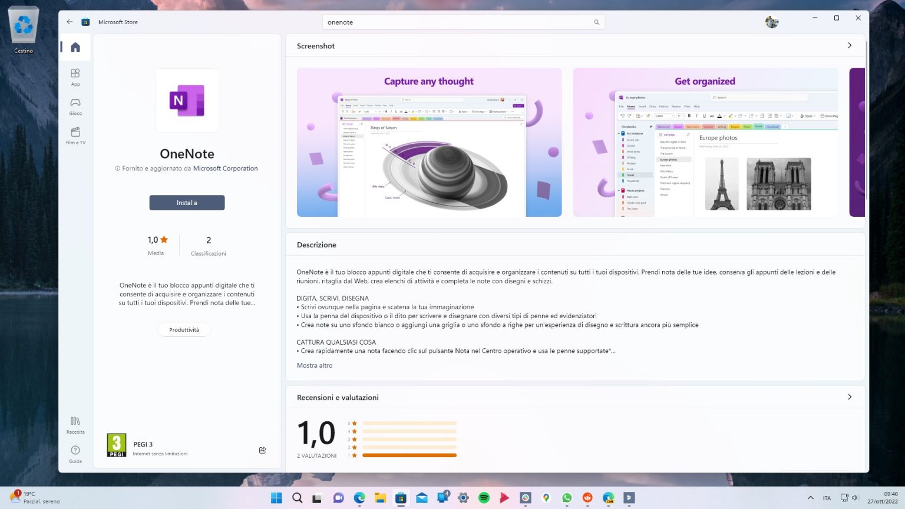Open the Home section in the sidebar
Viewport: 905px width, 509px height.
tap(75, 47)
